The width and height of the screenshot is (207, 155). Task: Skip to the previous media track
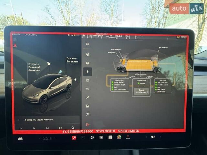(x=21, y=128)
